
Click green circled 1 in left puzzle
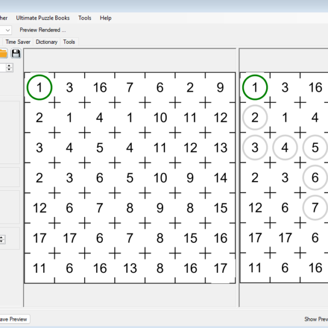coord(39,87)
